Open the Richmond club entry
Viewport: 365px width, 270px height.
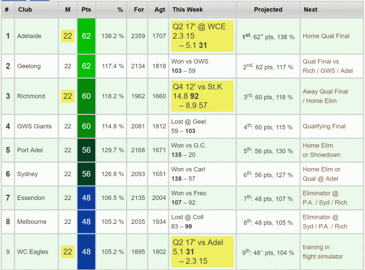(31, 96)
